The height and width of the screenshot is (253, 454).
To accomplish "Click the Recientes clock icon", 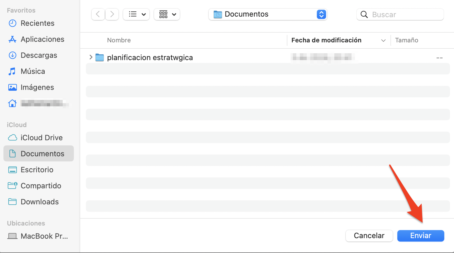I will click(13, 23).
